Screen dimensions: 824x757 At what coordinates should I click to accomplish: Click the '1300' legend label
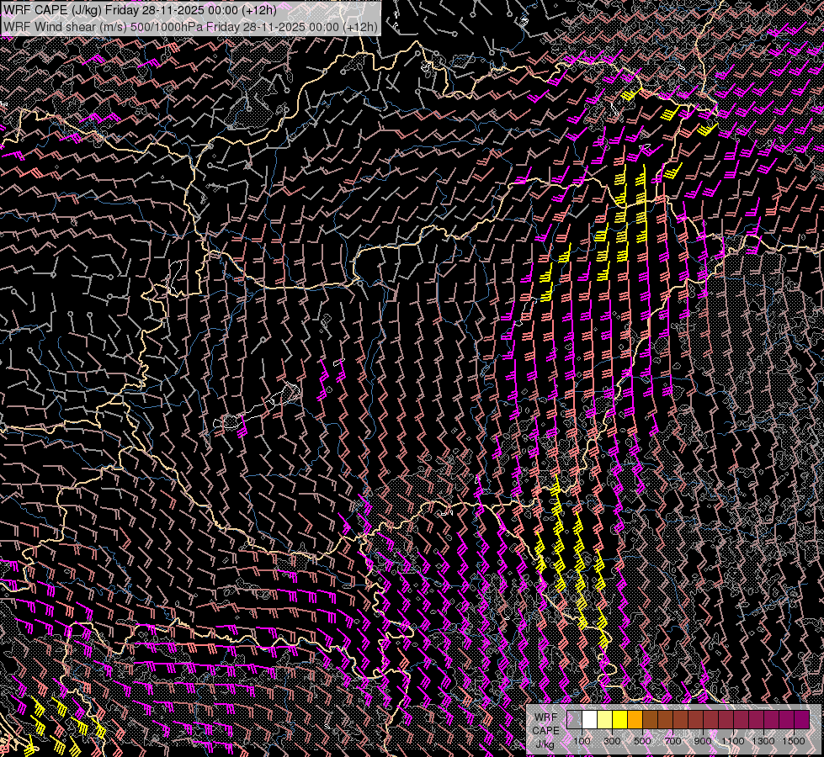point(763,741)
